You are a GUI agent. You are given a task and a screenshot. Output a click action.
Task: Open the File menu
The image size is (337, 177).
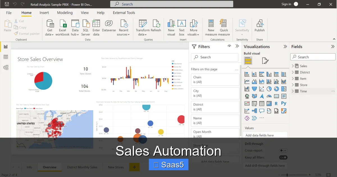click(x=9, y=13)
